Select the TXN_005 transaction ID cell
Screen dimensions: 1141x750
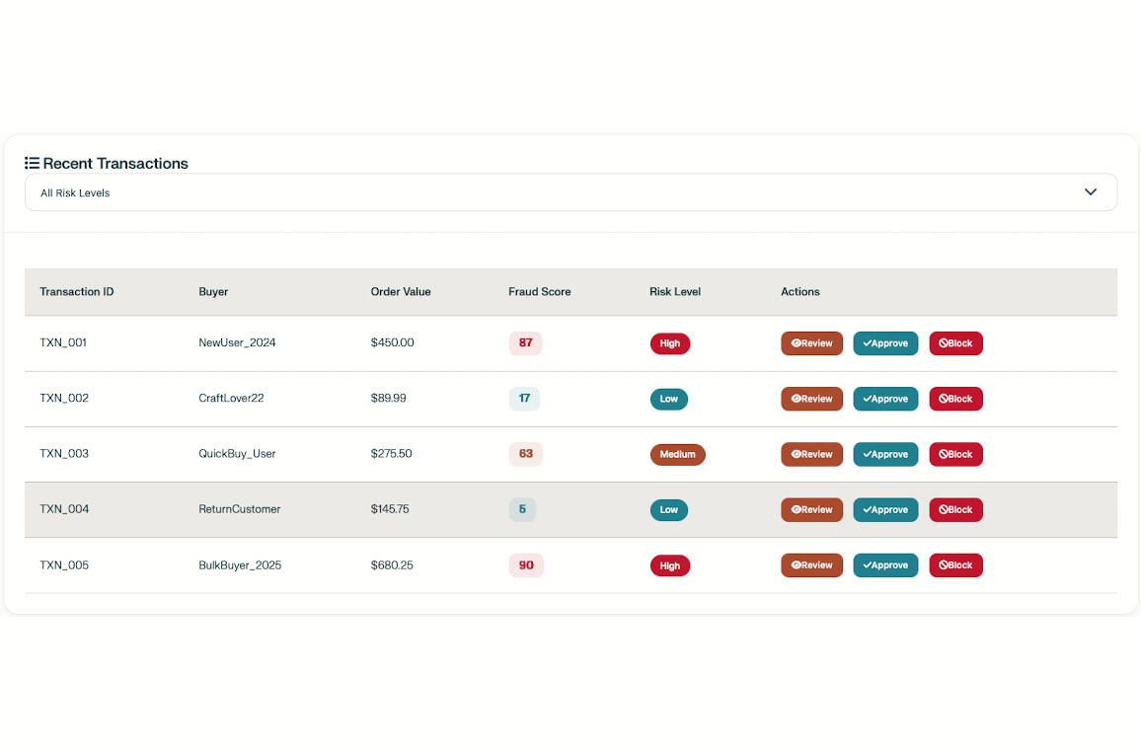64,565
